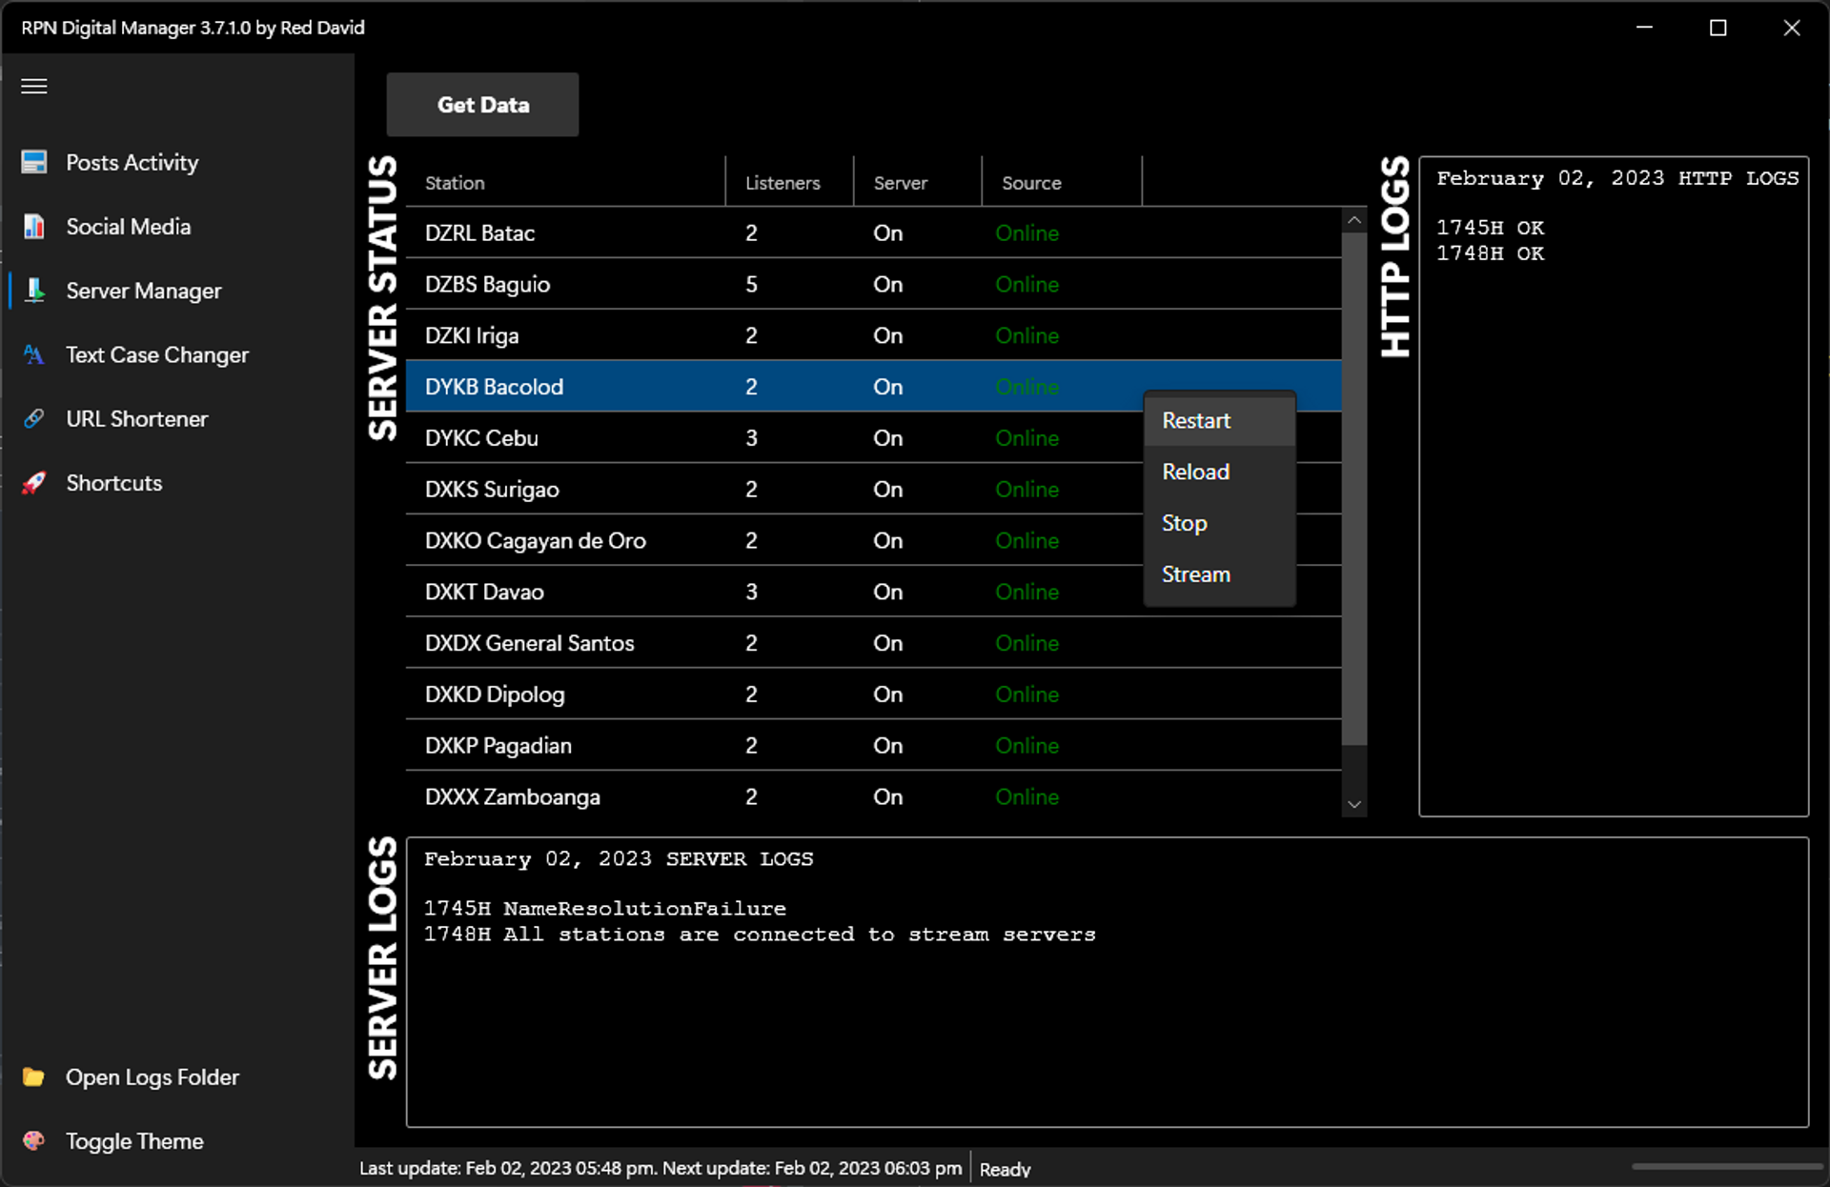Select Server Manager in sidebar
This screenshot has width=1830, height=1187.
pos(144,292)
